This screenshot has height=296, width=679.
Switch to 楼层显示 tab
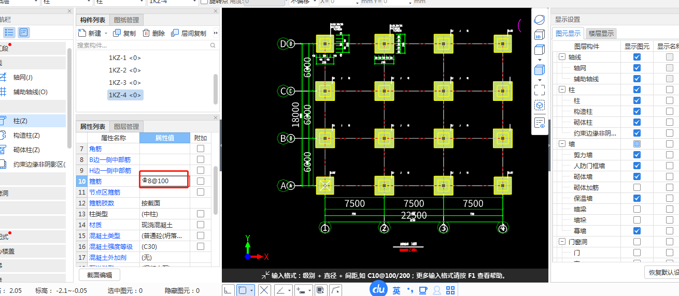601,34
